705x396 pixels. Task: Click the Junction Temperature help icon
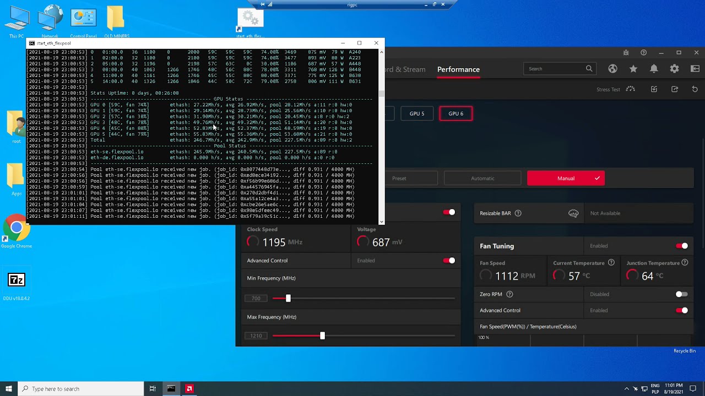pyautogui.click(x=685, y=263)
